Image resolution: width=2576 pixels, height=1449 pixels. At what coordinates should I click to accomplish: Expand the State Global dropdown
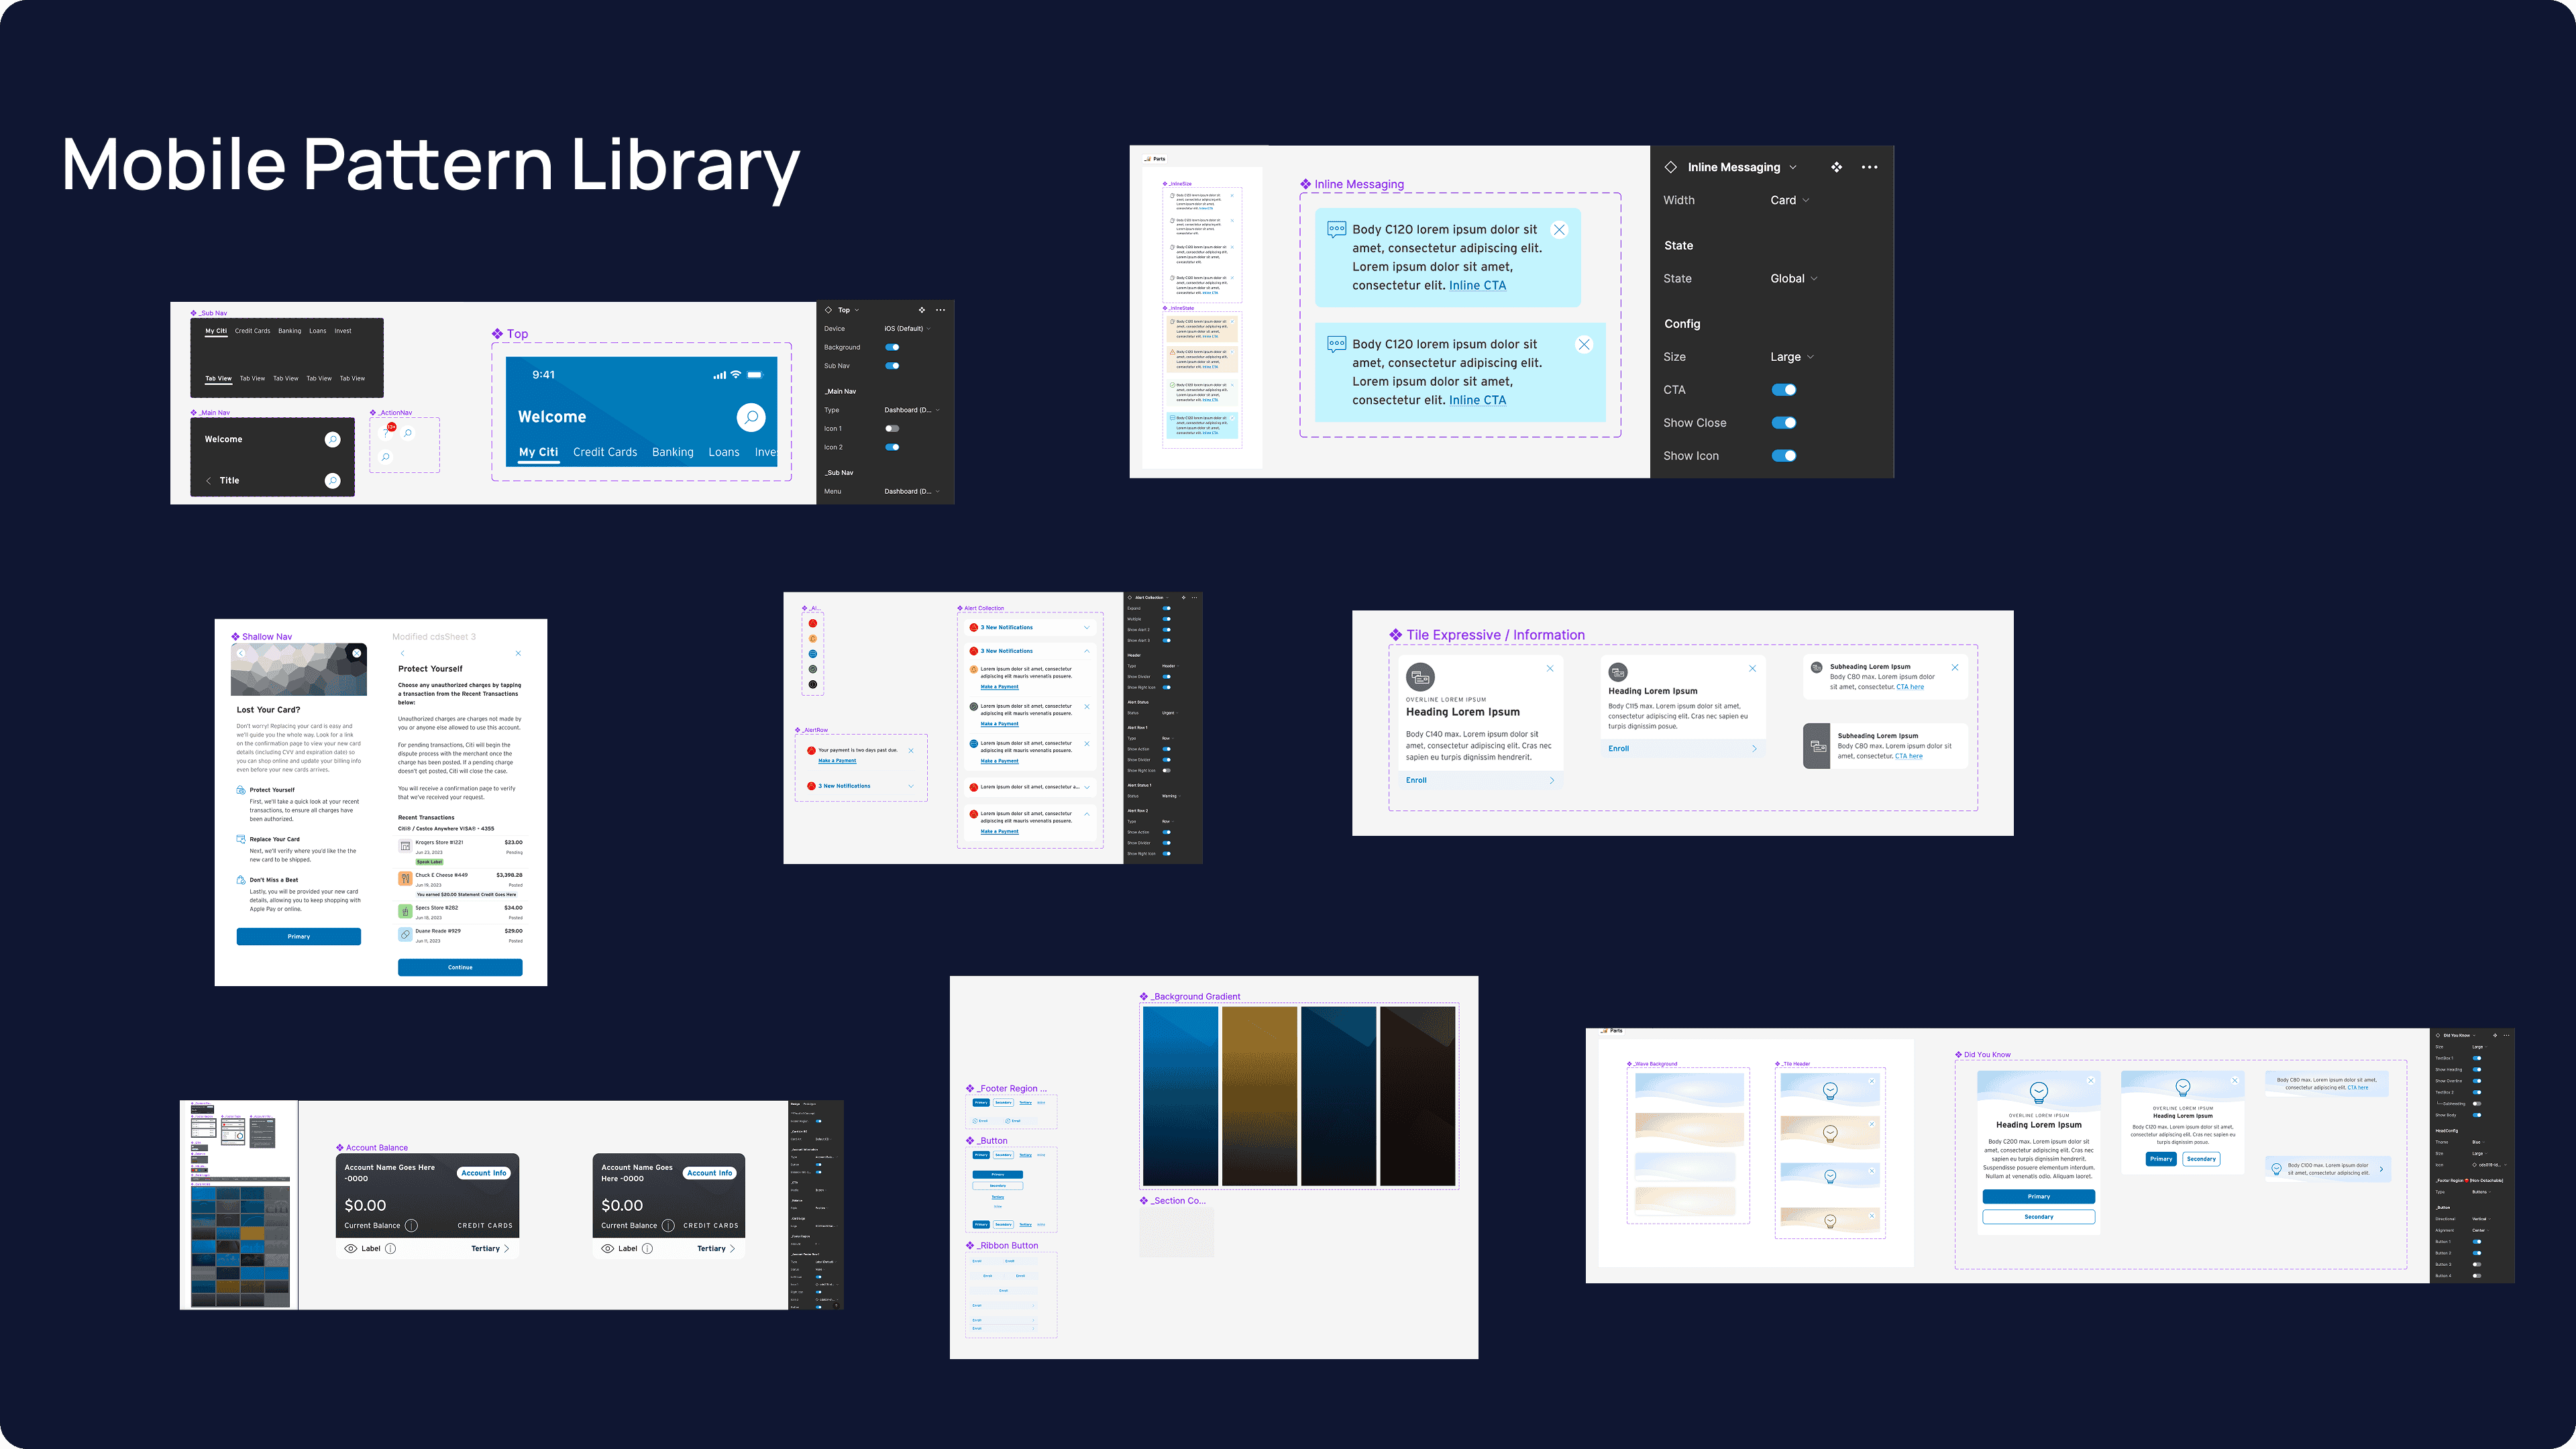tap(1793, 279)
